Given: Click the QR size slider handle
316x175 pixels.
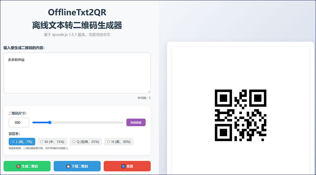Looking at the screenshot, I should [x=50, y=122].
